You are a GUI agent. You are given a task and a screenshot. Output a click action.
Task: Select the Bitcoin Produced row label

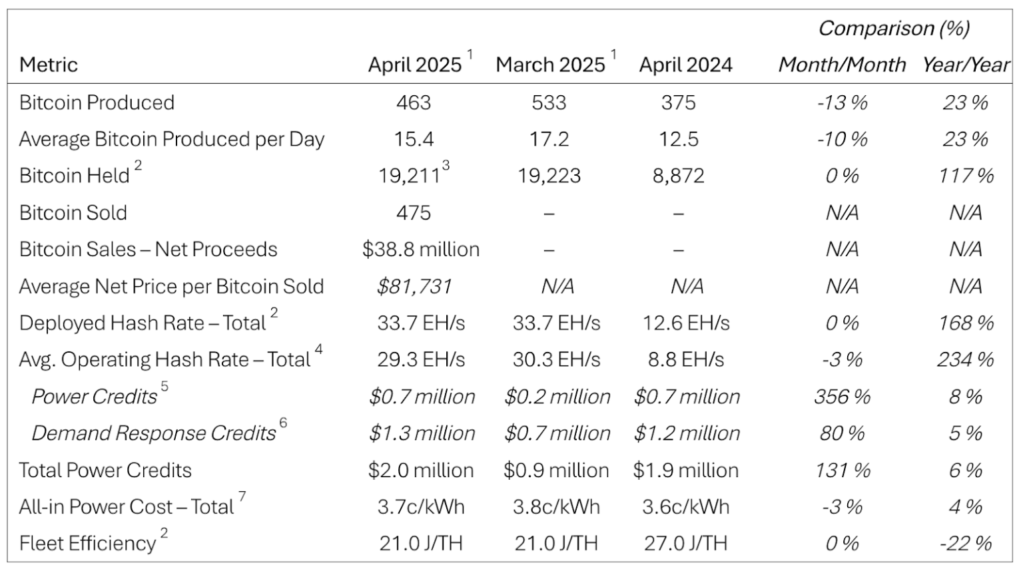tap(97, 102)
